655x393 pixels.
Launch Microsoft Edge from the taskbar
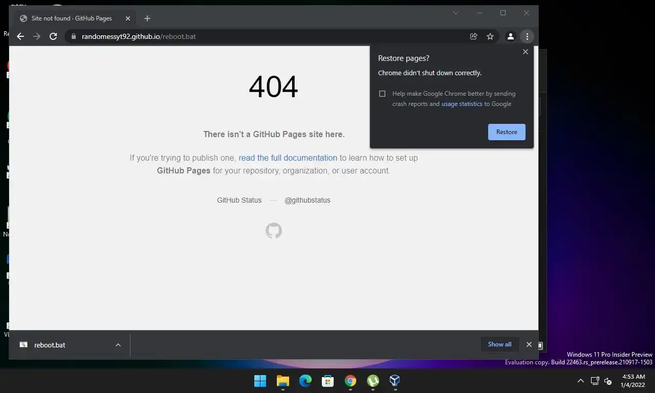coord(305,381)
